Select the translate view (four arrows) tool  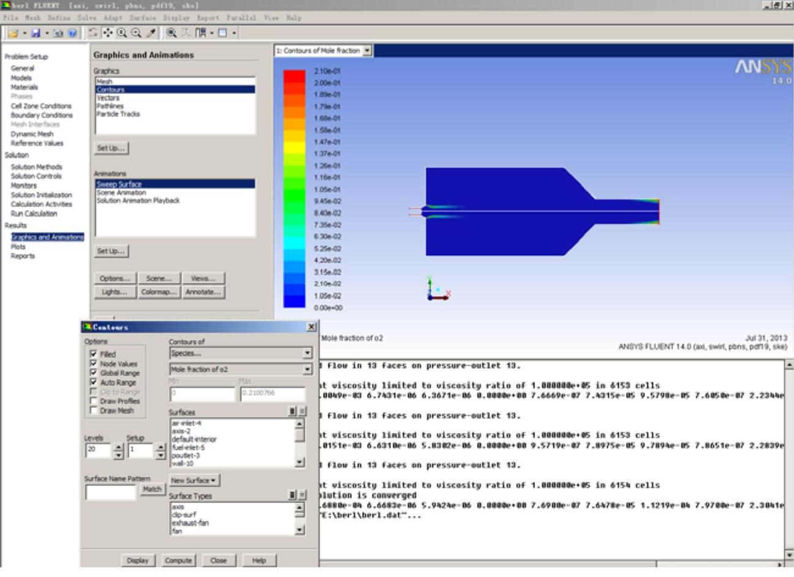107,33
